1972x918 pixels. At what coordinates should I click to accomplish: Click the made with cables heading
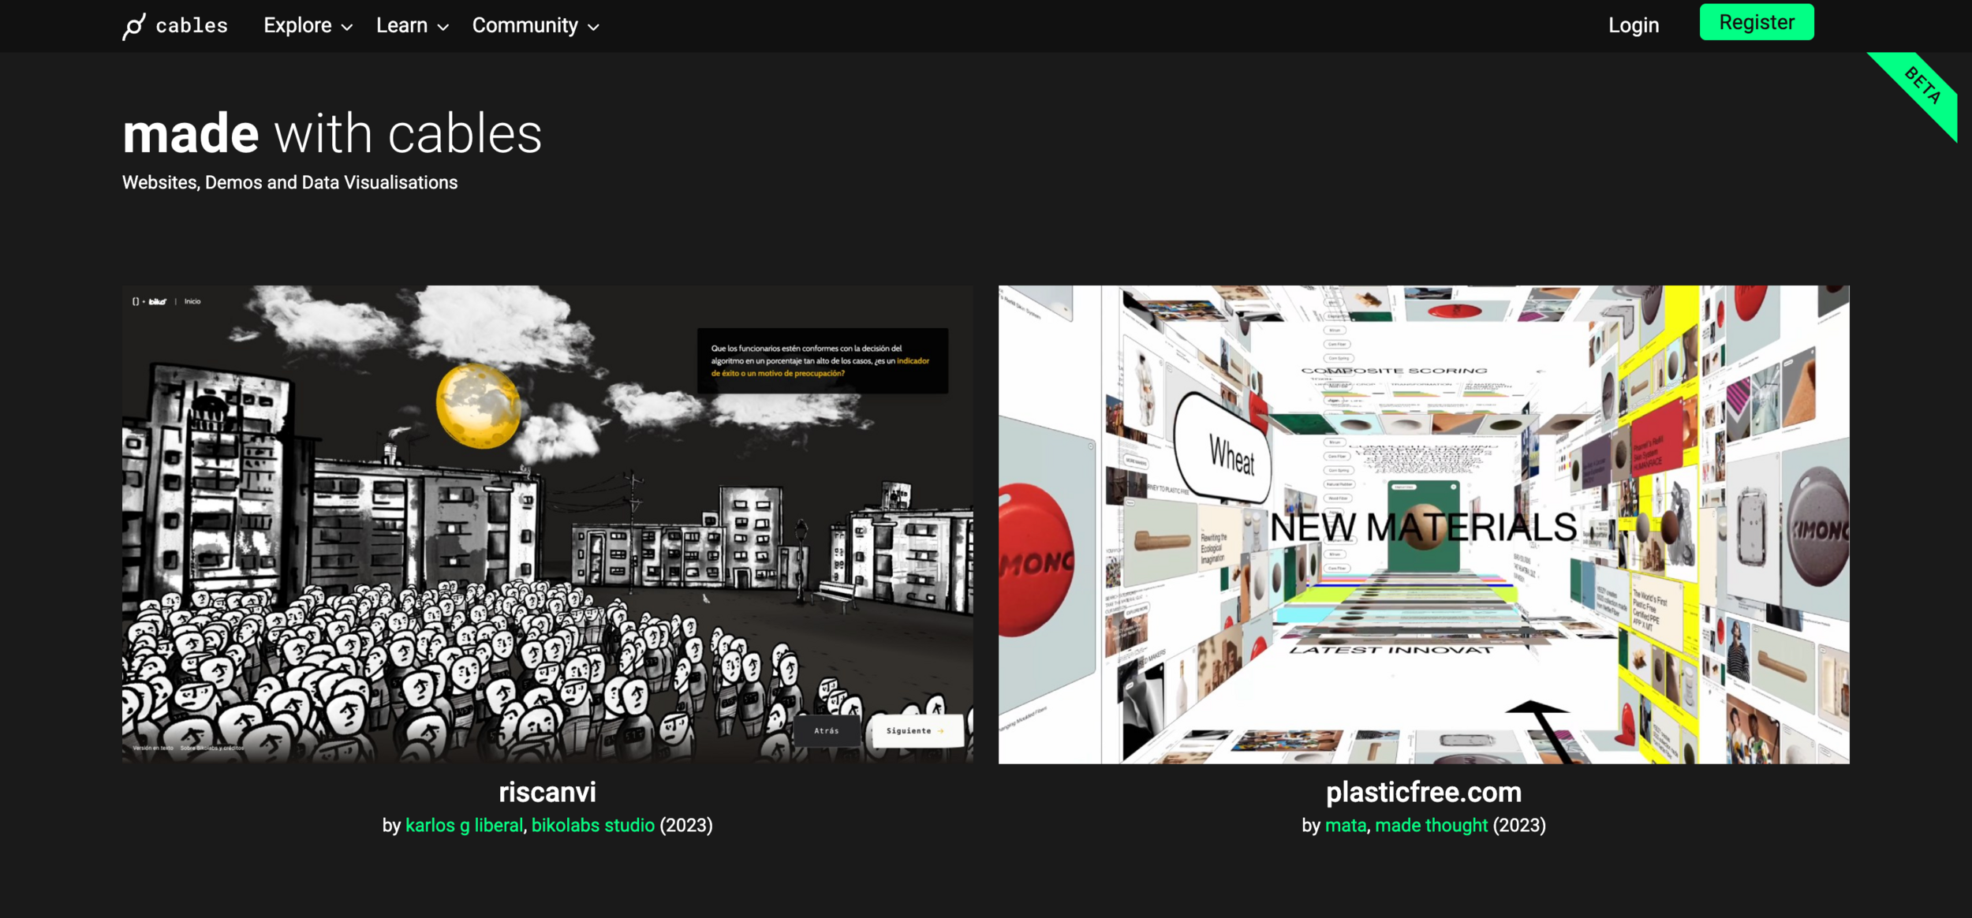(332, 133)
